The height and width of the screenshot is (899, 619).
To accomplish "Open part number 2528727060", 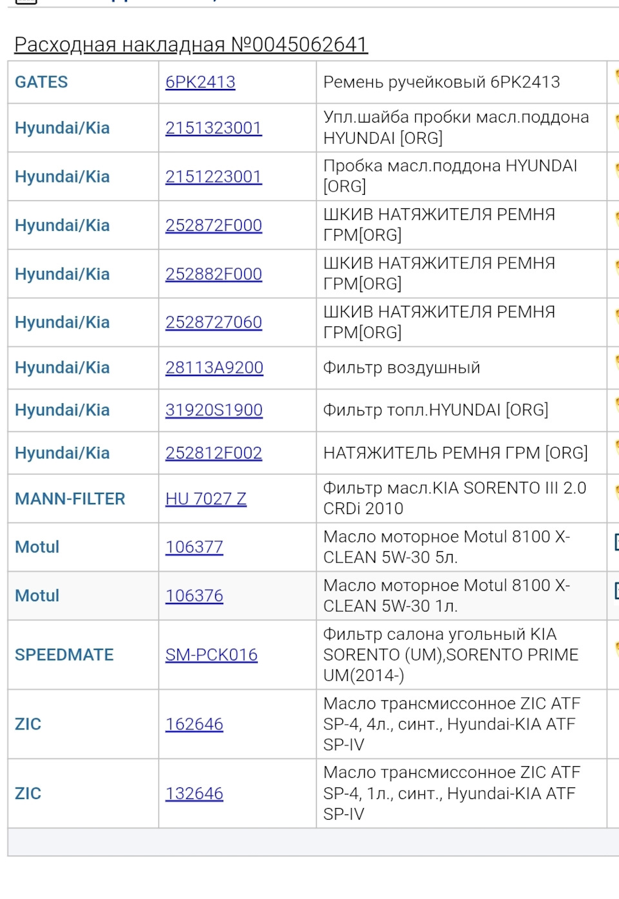I will (x=213, y=322).
